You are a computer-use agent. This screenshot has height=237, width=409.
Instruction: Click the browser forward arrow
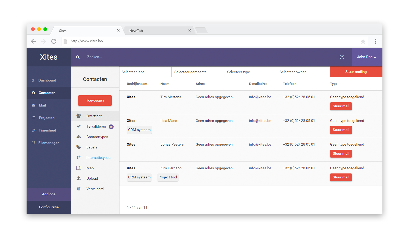tap(44, 41)
